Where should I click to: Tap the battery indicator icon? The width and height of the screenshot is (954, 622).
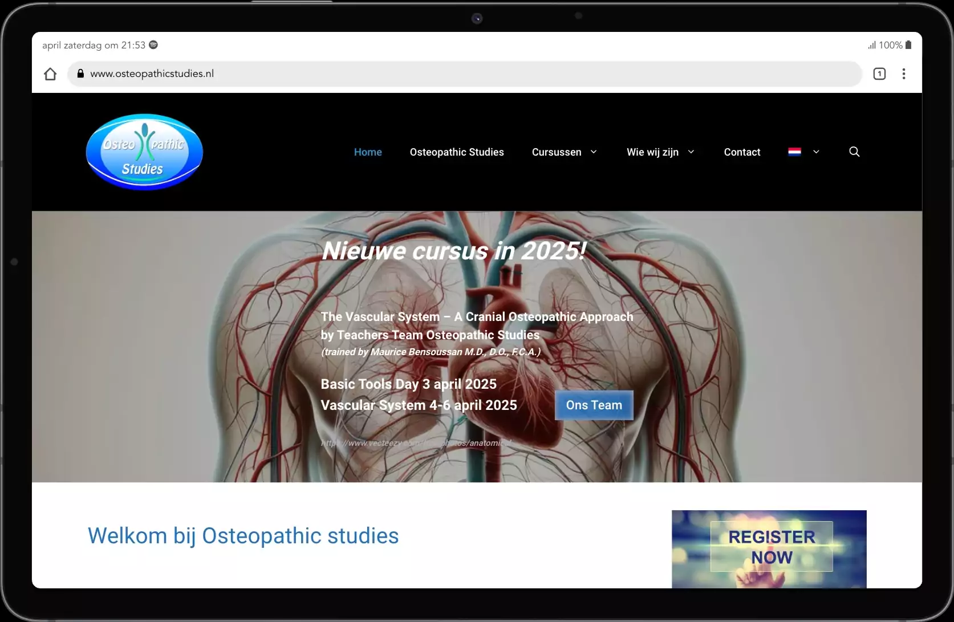[x=908, y=45]
